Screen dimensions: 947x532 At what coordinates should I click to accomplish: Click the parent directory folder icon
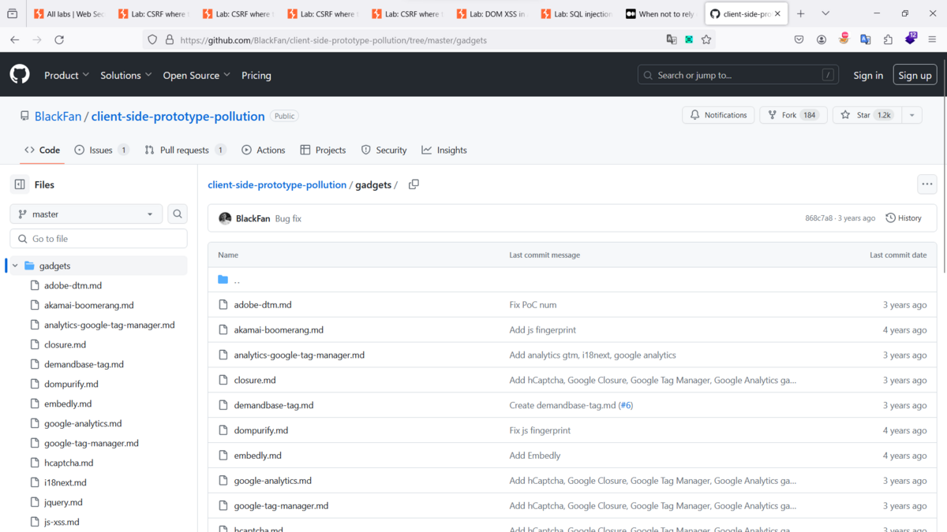click(x=223, y=280)
